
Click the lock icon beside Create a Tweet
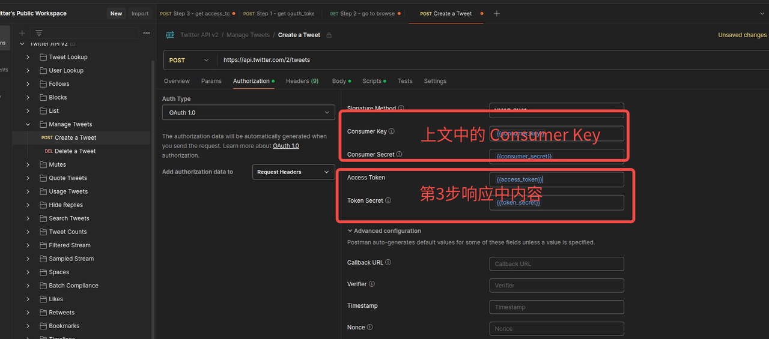[329, 35]
